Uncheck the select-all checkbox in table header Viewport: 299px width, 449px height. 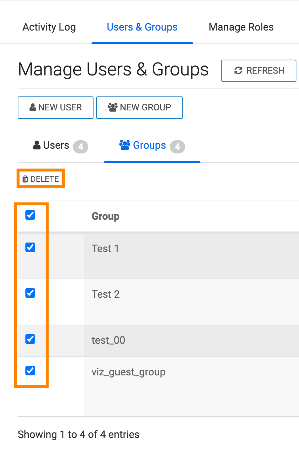tap(30, 215)
